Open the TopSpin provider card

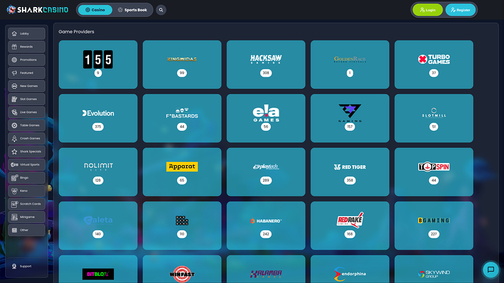pyautogui.click(x=434, y=171)
